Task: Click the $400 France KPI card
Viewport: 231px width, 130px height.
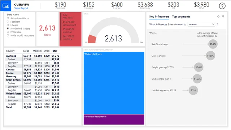Action: [117, 6]
